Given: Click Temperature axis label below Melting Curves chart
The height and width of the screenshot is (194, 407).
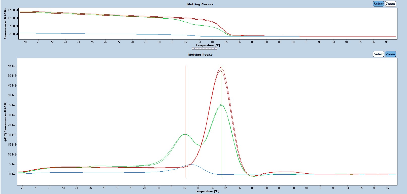Looking at the screenshot, I should tap(208, 45).
